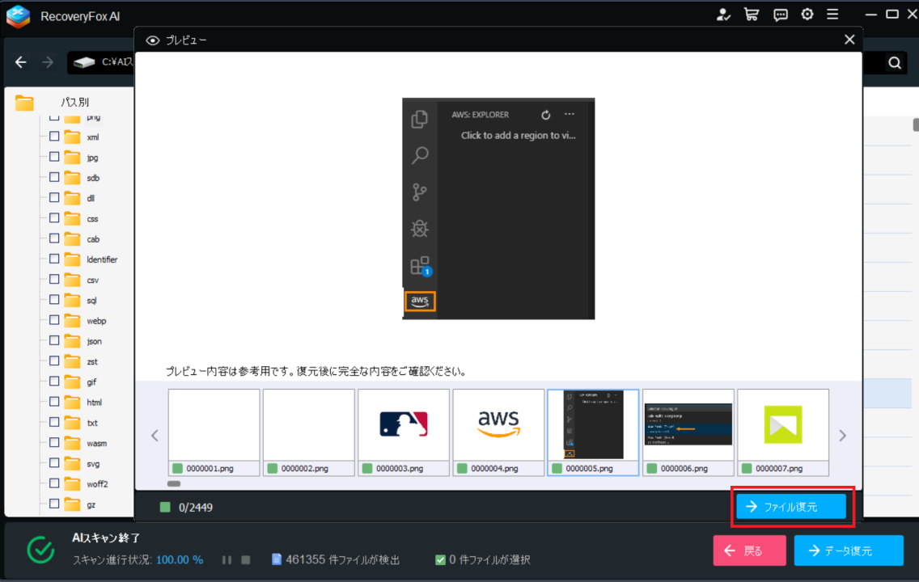Viewport: 919px width, 582px height.
Task: Toggle checkbox for 0000001.png thumbnail
Action: (178, 468)
